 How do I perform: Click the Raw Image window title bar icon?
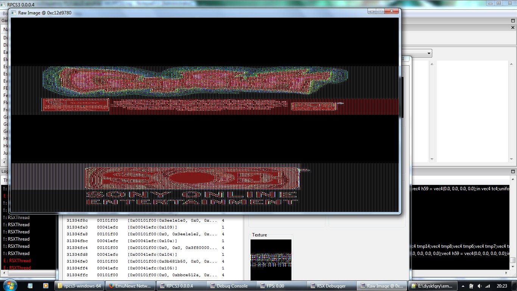14,13
